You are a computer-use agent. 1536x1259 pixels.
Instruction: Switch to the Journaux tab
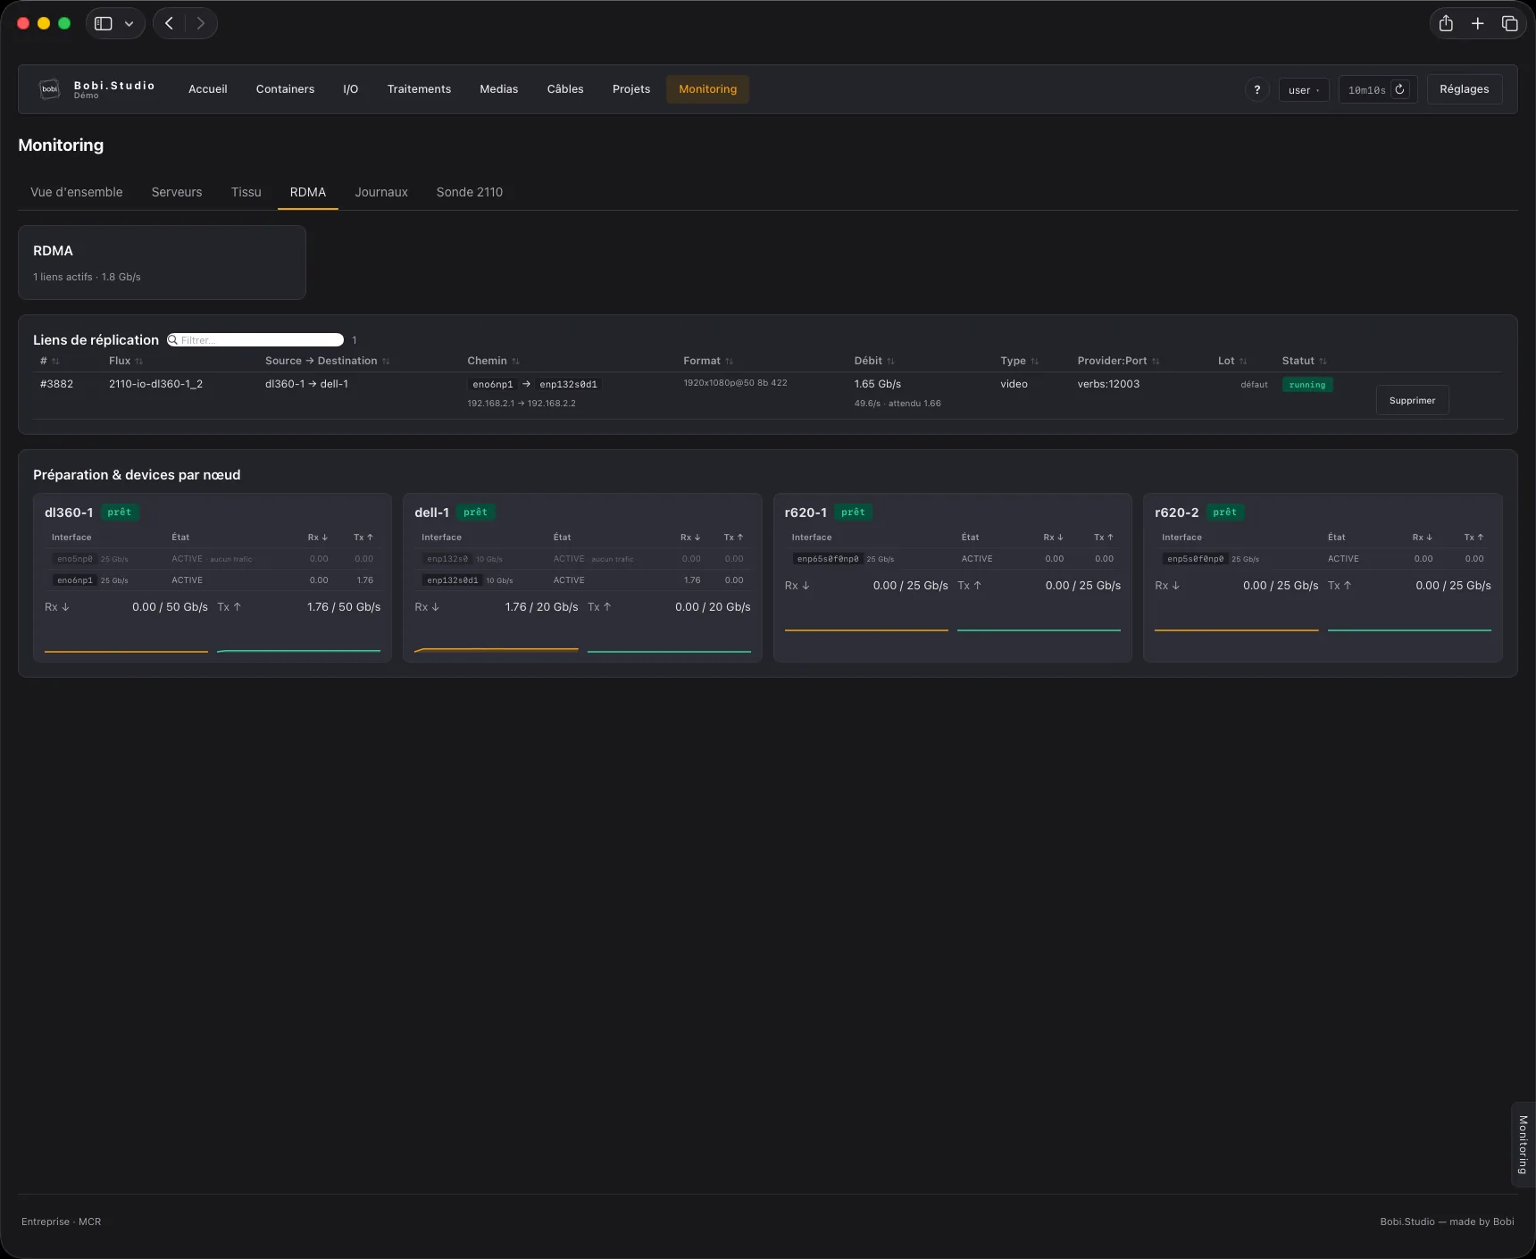tap(381, 192)
